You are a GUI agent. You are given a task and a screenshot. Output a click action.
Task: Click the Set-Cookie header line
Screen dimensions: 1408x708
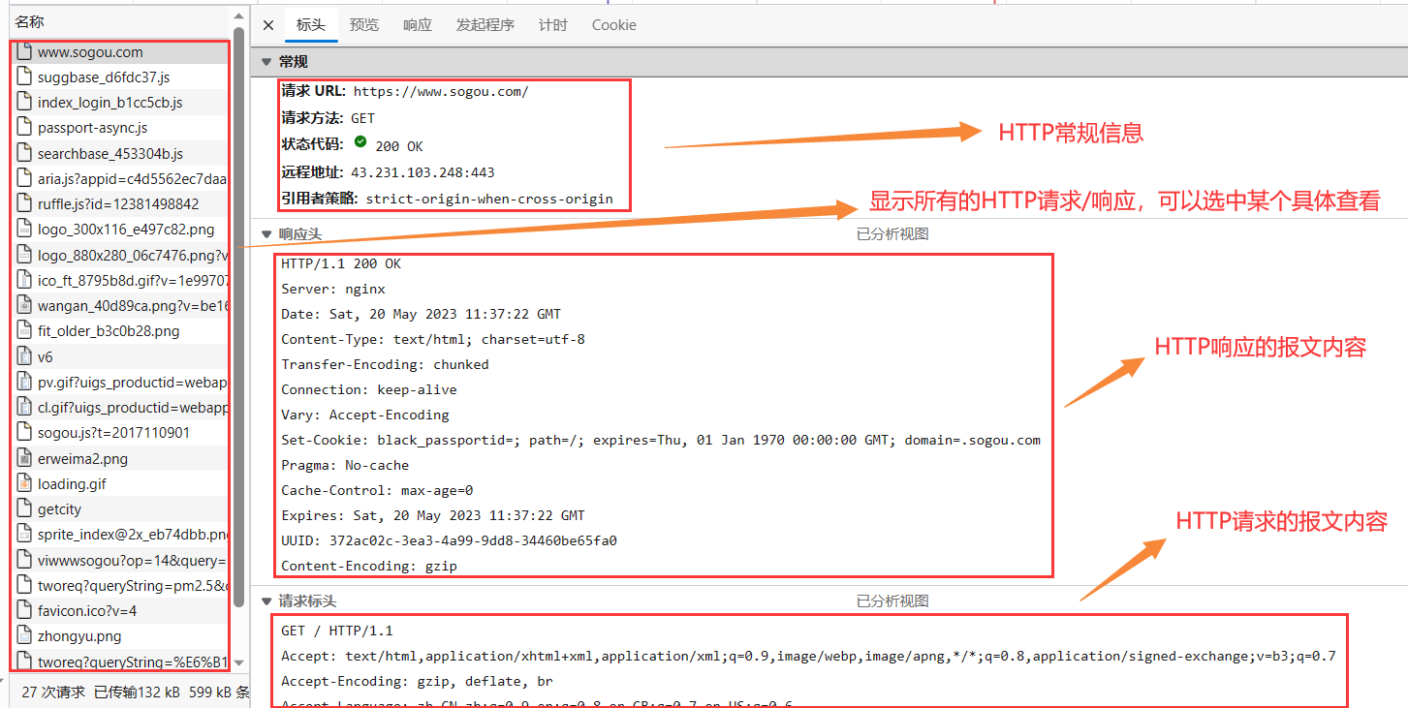(661, 440)
